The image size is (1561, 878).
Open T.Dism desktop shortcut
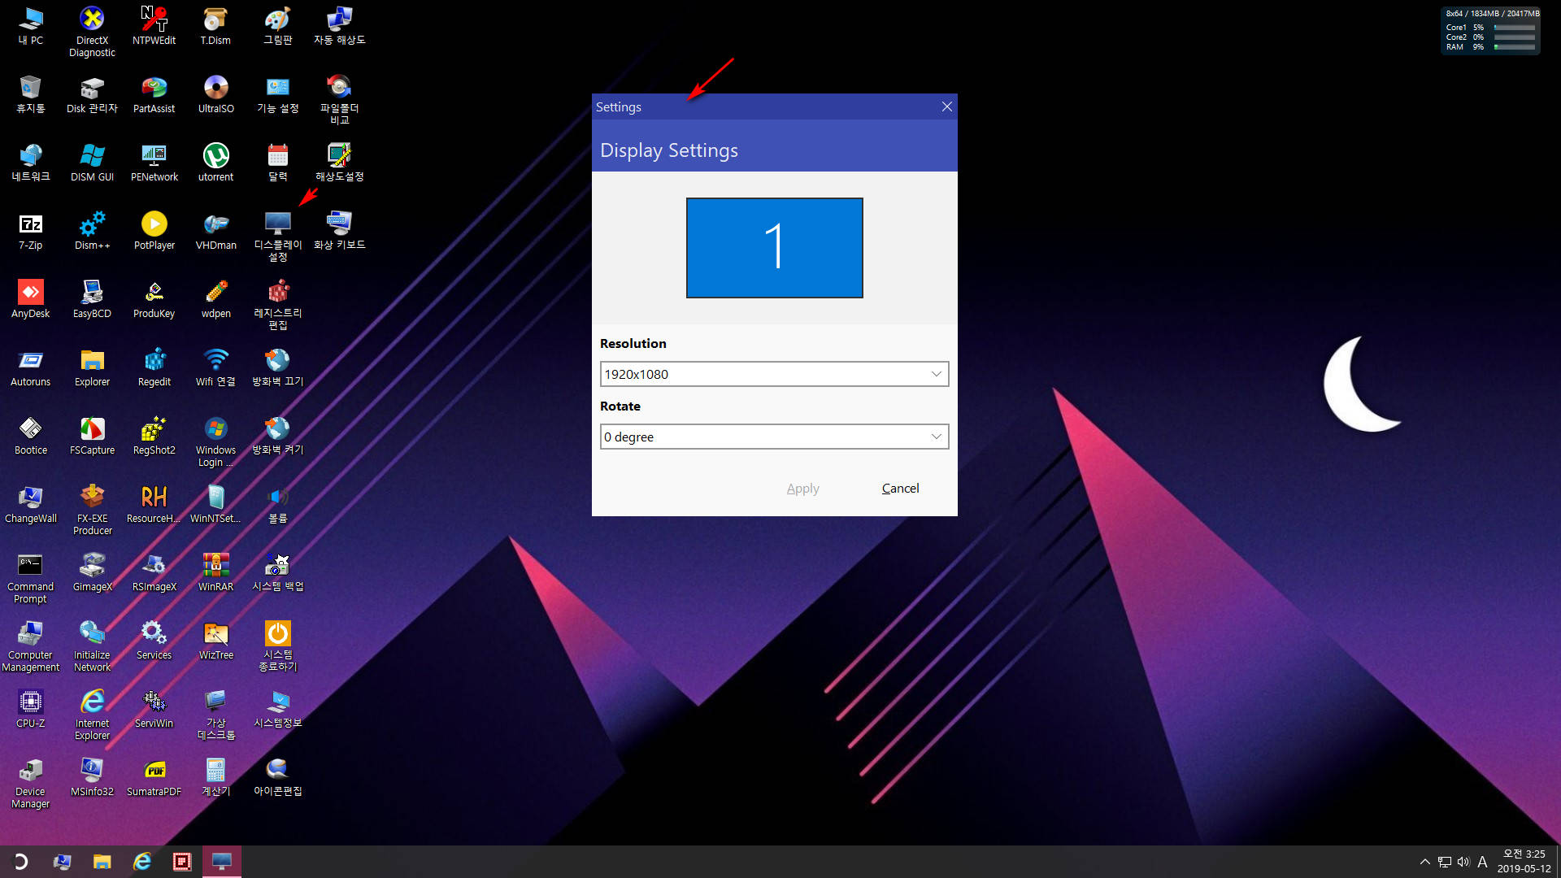tap(215, 25)
